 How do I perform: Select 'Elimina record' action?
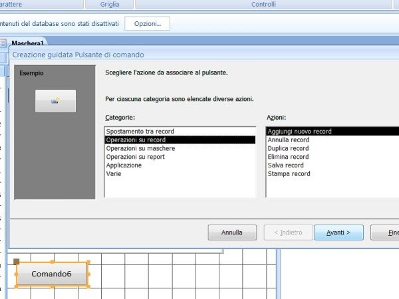tap(287, 157)
